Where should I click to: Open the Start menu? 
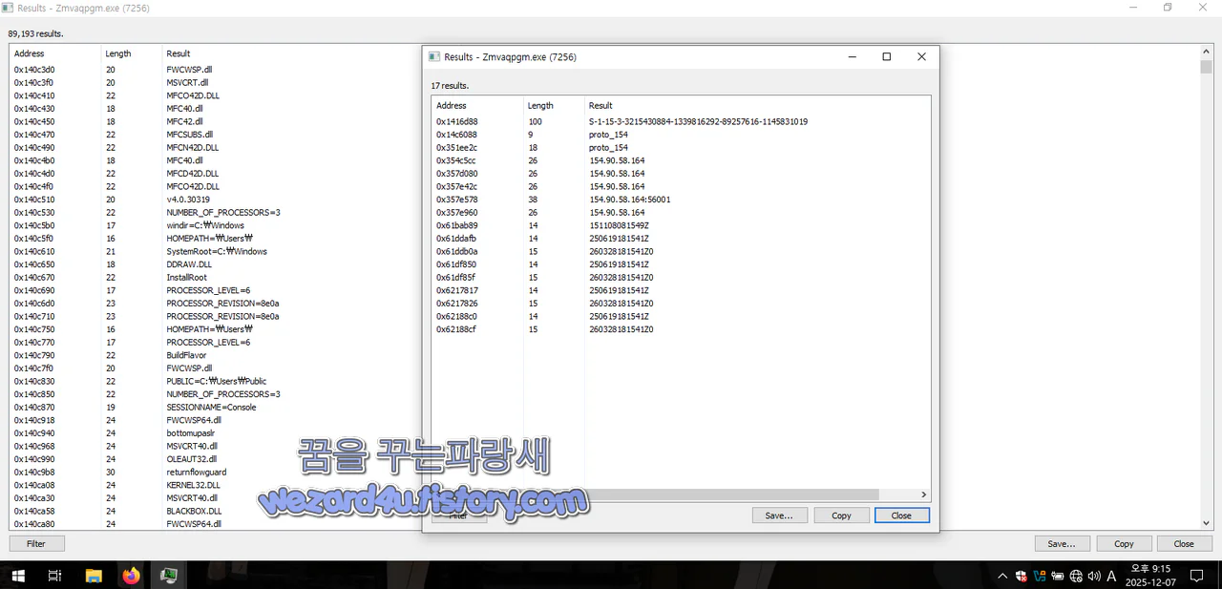click(x=18, y=576)
